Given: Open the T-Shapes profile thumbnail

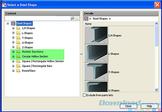Looking at the screenshot, I should (x=96, y=72).
